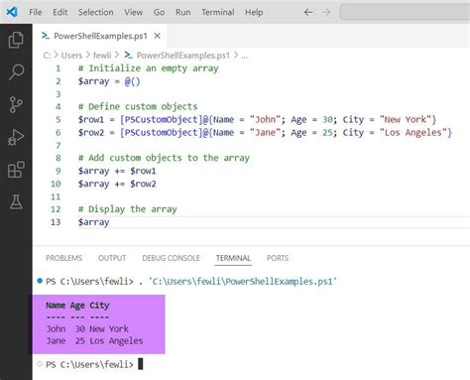The height and width of the screenshot is (380, 470).
Task: Click PowerShellExamples.ps1 in the breadcrumb
Action: 183,56
